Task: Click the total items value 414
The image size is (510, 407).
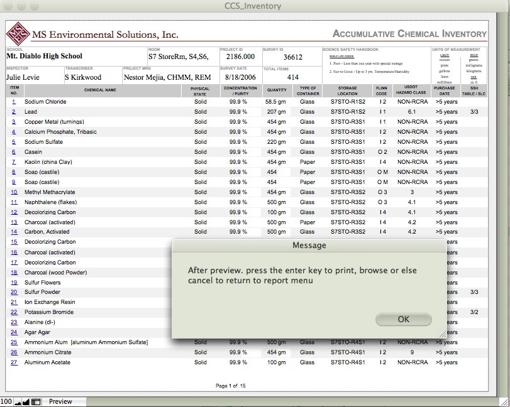Action: click(292, 77)
